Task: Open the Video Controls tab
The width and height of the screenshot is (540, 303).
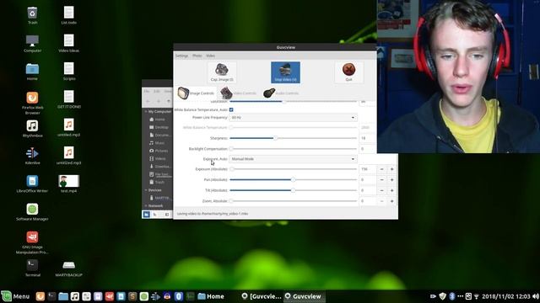Action: point(238,93)
